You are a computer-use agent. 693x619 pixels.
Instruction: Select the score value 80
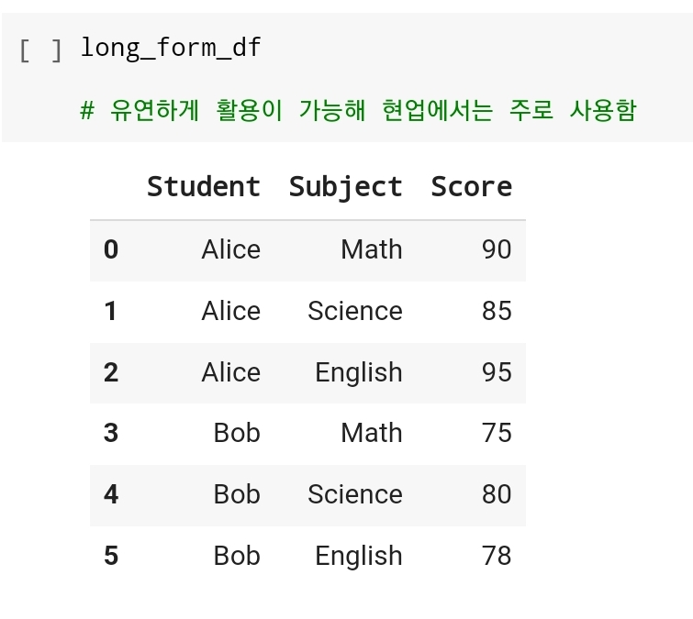(x=497, y=494)
